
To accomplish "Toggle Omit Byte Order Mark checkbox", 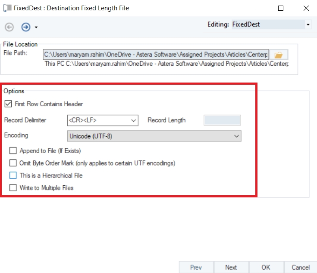I will 13,163.
